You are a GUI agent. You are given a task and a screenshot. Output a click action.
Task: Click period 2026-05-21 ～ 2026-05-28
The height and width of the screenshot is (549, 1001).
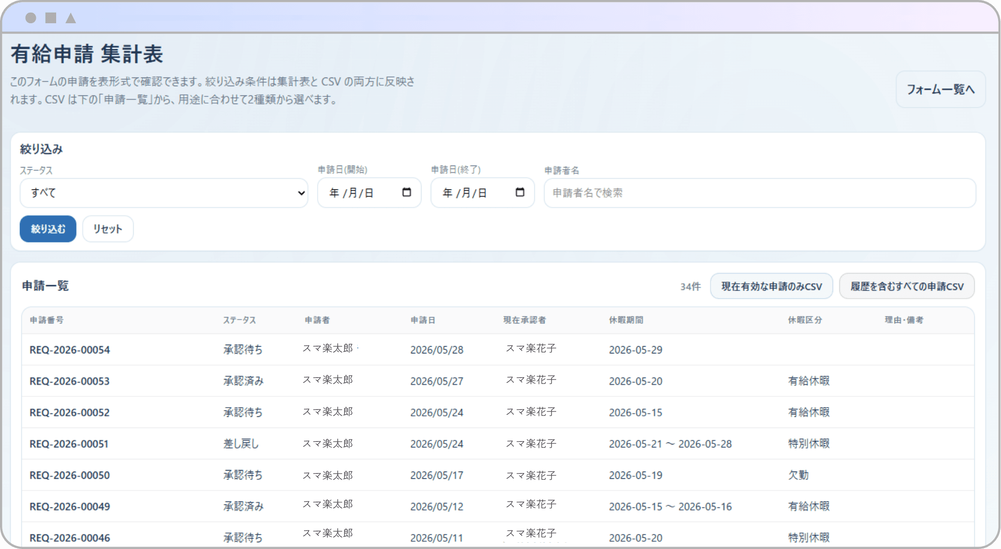coord(670,443)
